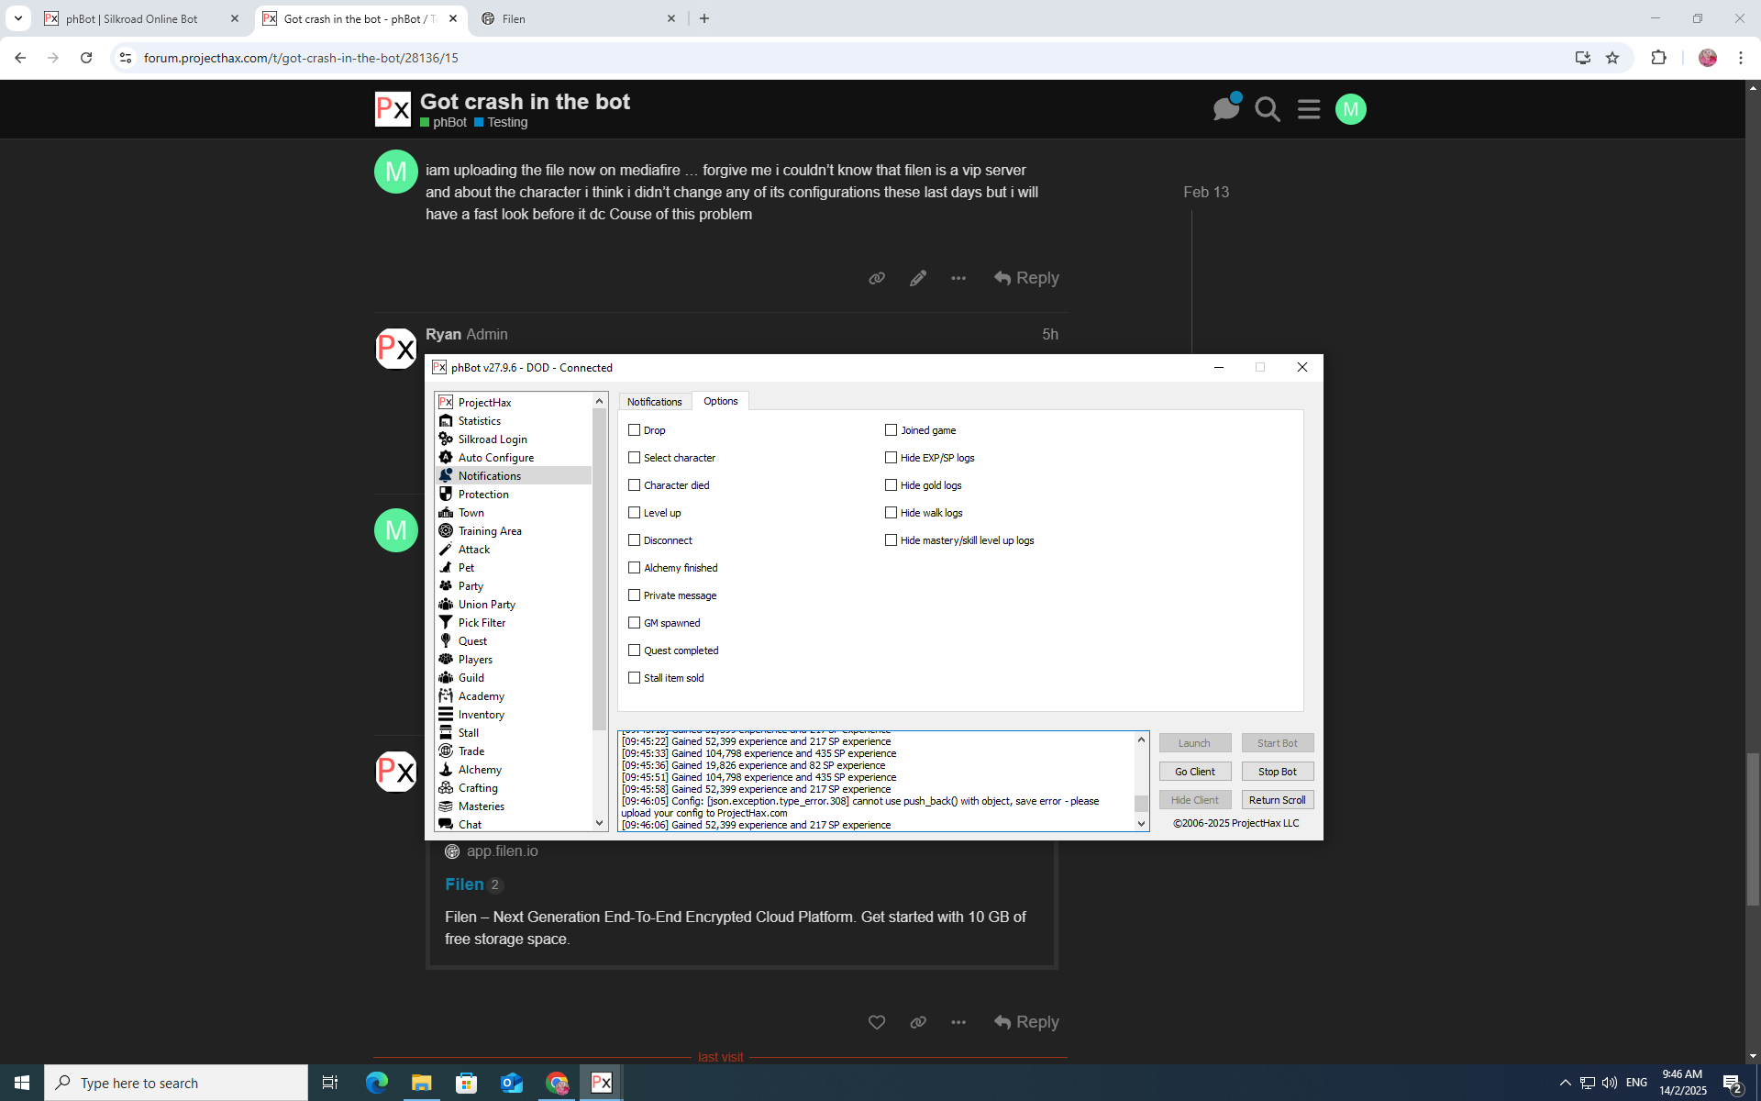The image size is (1761, 1101).
Task: Like the Filen post with the heart icon
Action: coord(877,1022)
